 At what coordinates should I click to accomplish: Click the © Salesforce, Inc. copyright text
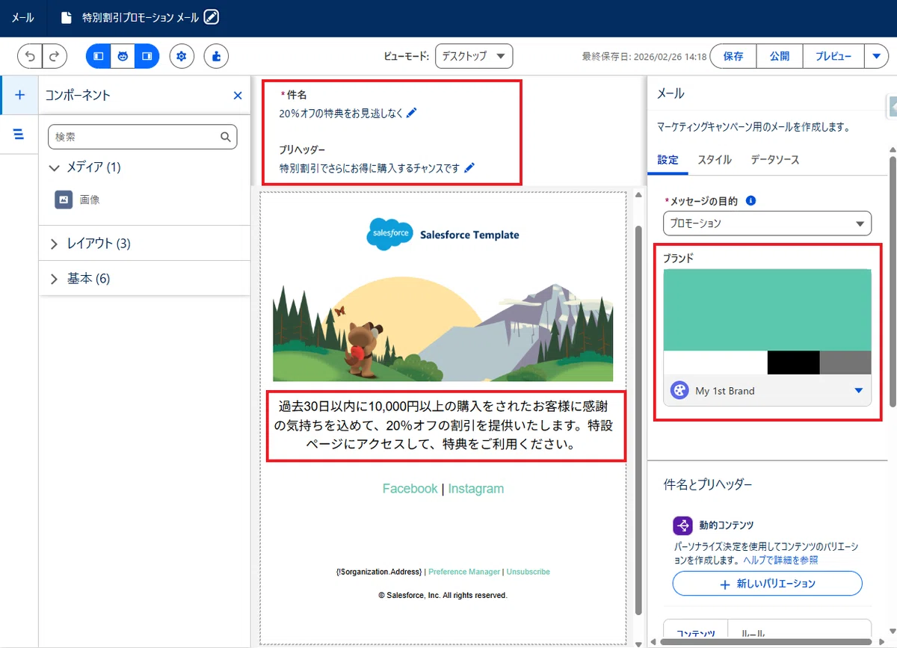pyautogui.click(x=443, y=596)
